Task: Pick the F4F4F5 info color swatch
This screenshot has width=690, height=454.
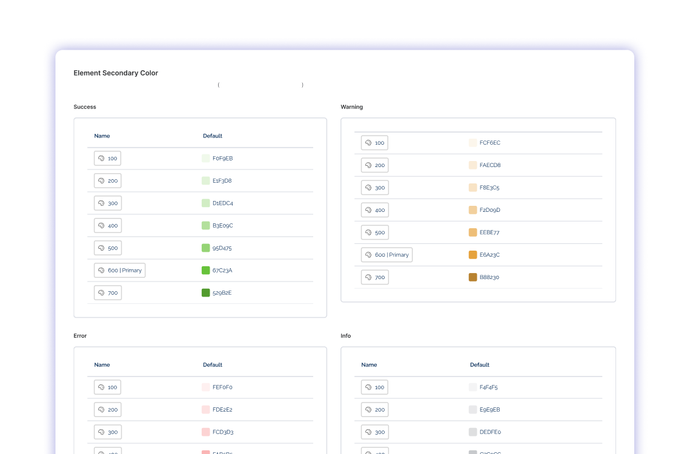Action: click(x=473, y=387)
